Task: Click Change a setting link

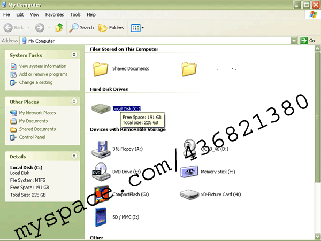Action: click(36, 83)
